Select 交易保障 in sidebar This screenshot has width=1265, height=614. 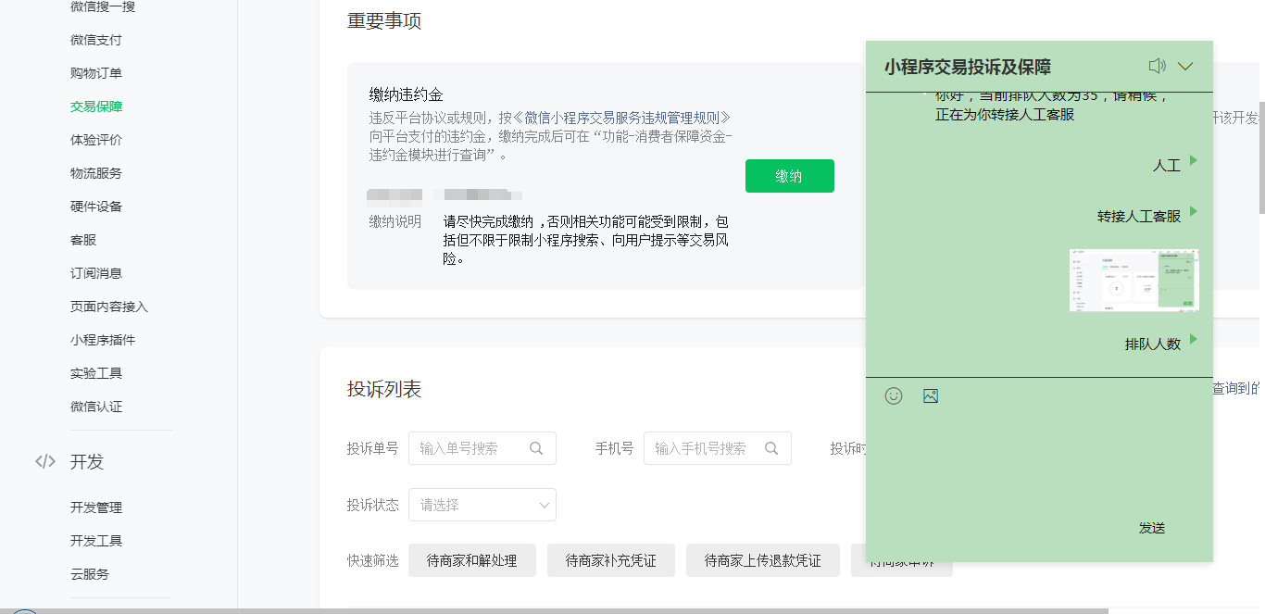pos(96,107)
